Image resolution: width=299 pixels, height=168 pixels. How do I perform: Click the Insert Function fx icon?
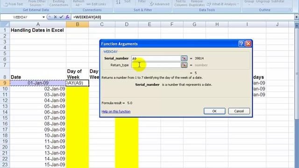pyautogui.click(x=67, y=17)
